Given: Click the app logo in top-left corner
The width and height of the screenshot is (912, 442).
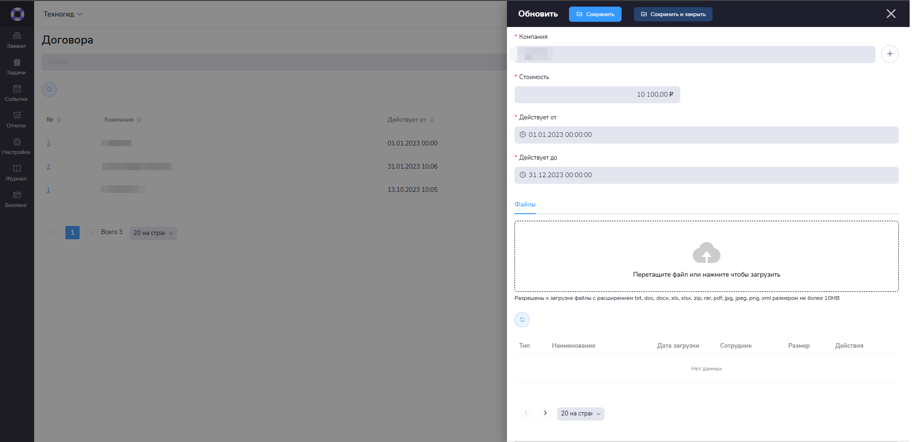Looking at the screenshot, I should (x=18, y=14).
